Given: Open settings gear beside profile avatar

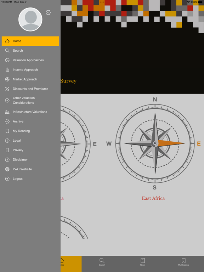Looking at the screenshot, I should (48, 12).
